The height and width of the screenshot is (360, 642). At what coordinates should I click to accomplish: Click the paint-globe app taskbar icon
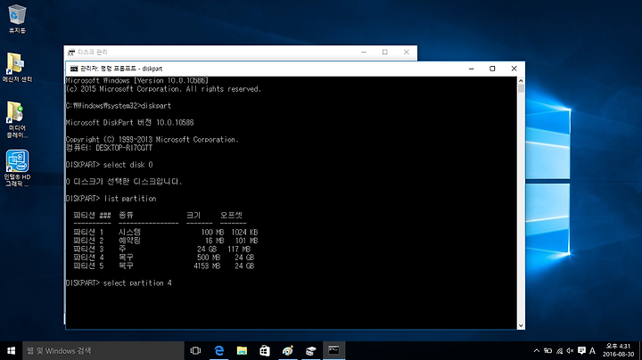288,350
